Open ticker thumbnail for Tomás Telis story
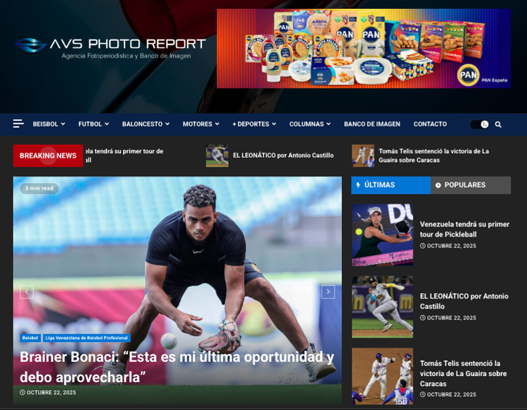This screenshot has width=527, height=410. (x=363, y=156)
